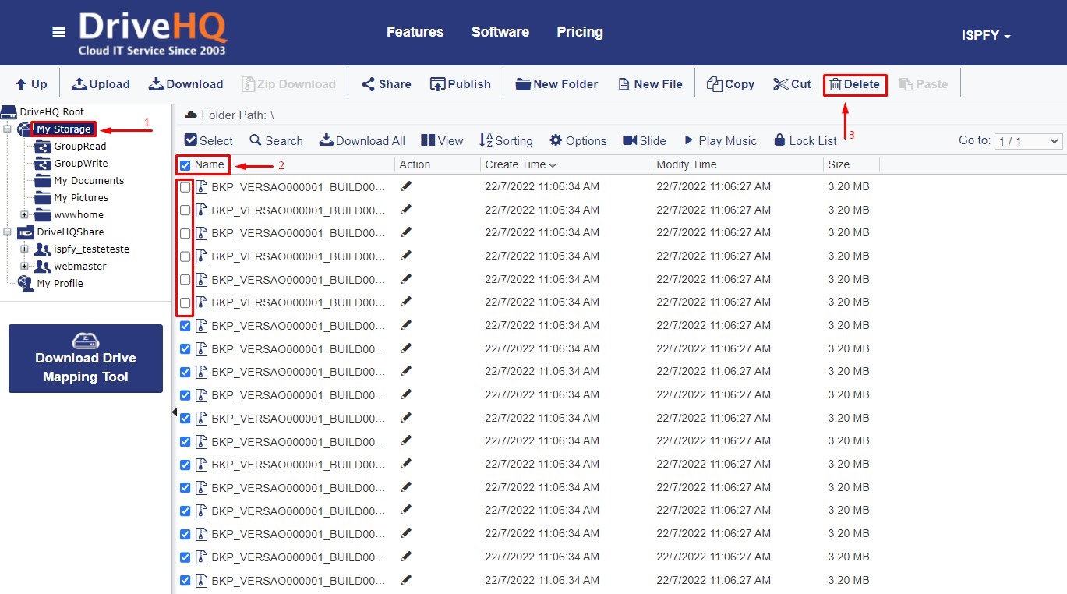The image size is (1067, 594).
Task: Open the GroupWrite folder
Action: point(81,164)
